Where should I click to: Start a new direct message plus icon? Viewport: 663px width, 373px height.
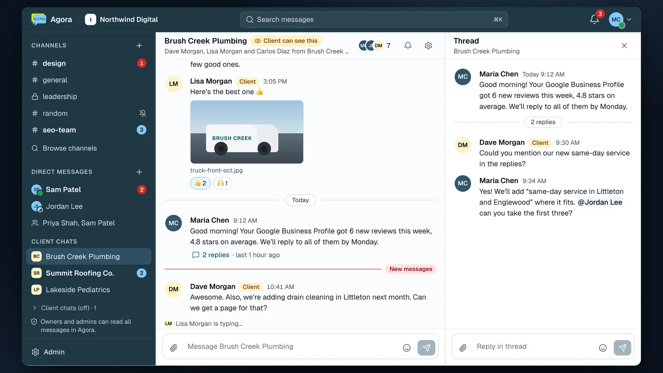[x=139, y=172]
